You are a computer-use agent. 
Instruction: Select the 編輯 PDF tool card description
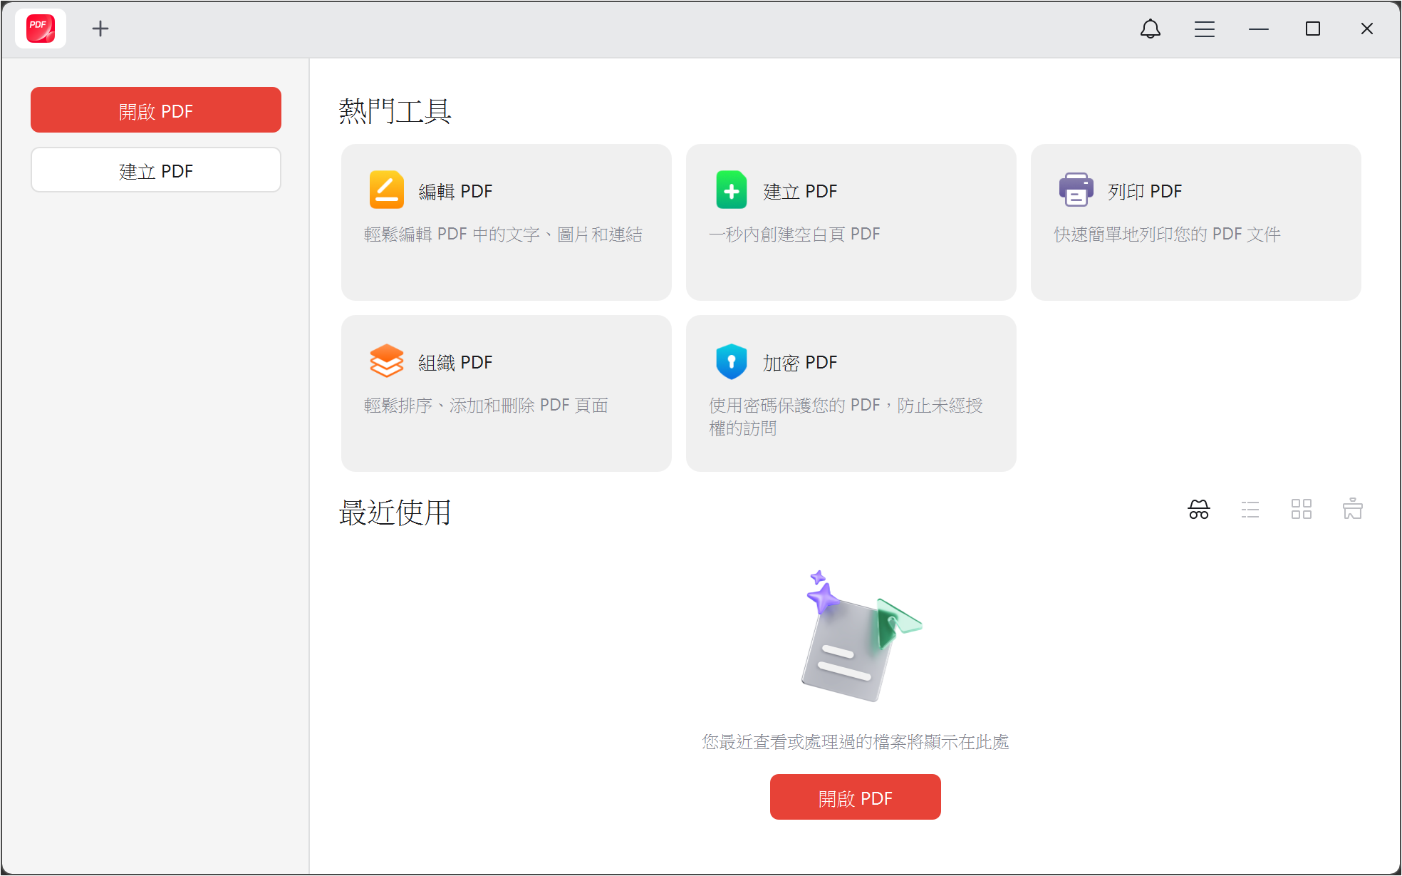point(503,235)
